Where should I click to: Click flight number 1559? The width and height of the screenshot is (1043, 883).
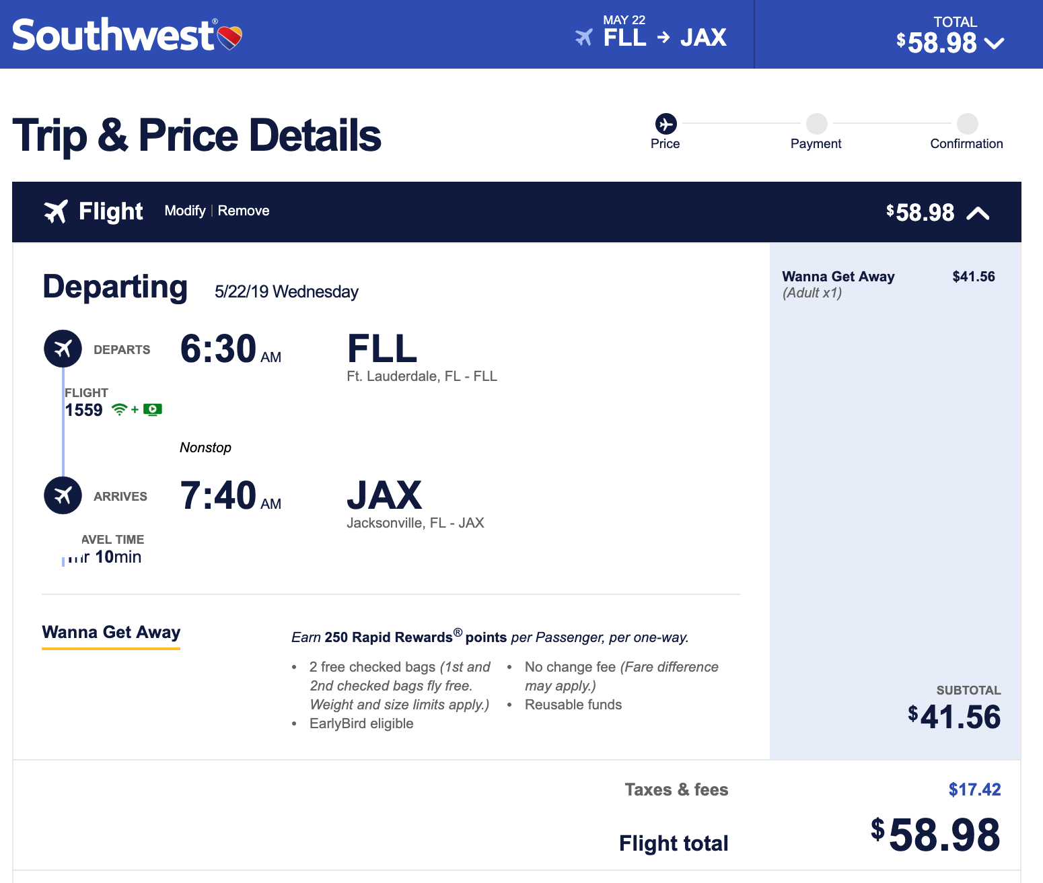tap(84, 410)
